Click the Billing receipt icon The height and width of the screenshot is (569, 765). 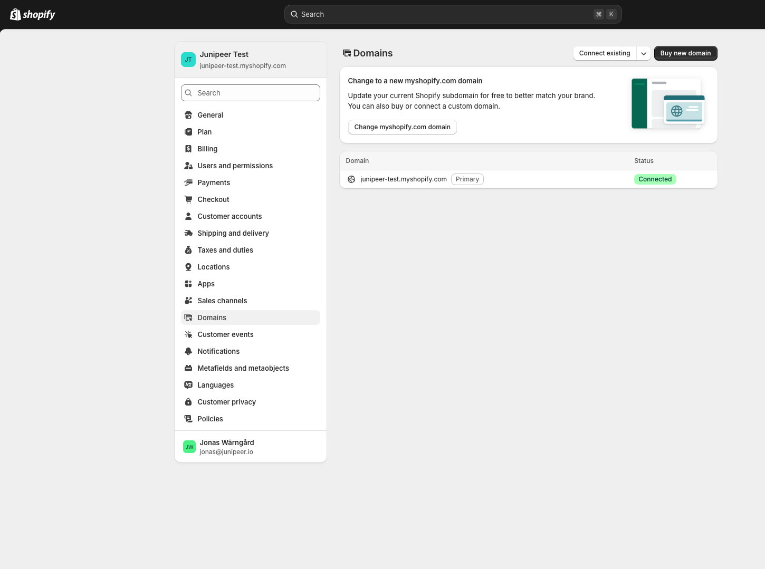click(188, 149)
